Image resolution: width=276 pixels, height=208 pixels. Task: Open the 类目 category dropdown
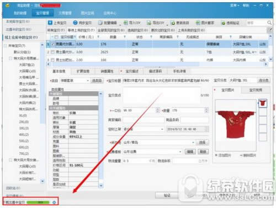(88, 81)
